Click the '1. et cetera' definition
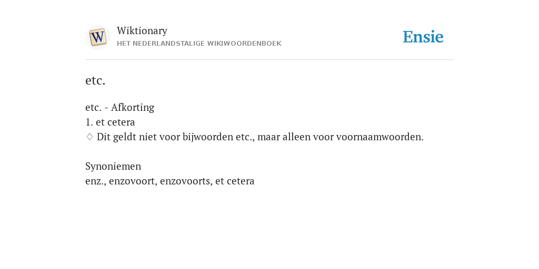The width and height of the screenshot is (539, 269). point(110,122)
